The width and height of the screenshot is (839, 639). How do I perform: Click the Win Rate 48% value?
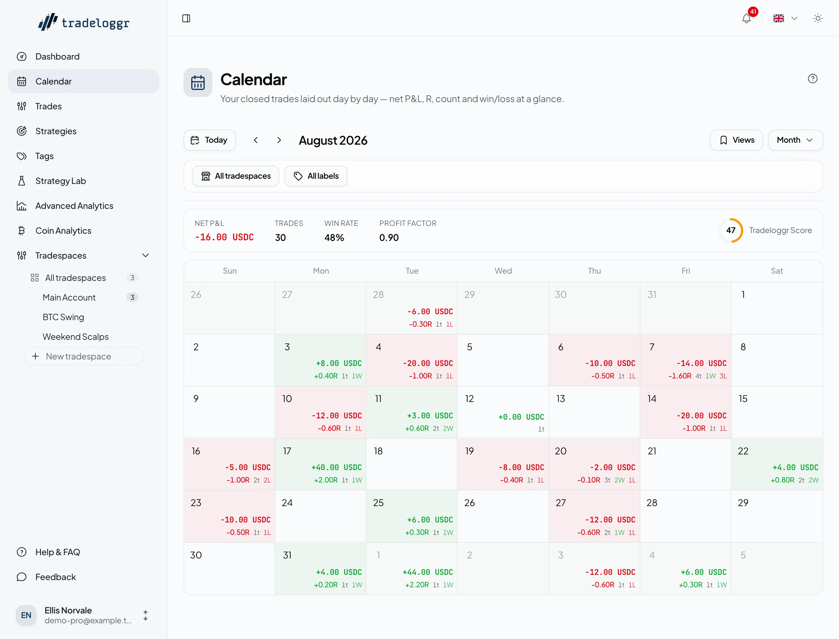[334, 238]
